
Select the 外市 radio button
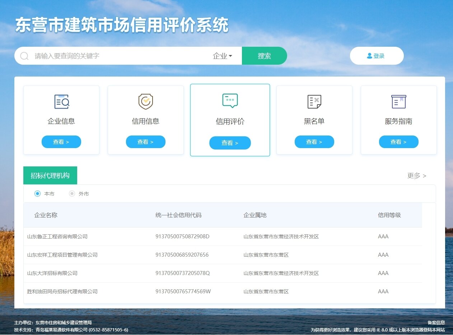(x=72, y=194)
